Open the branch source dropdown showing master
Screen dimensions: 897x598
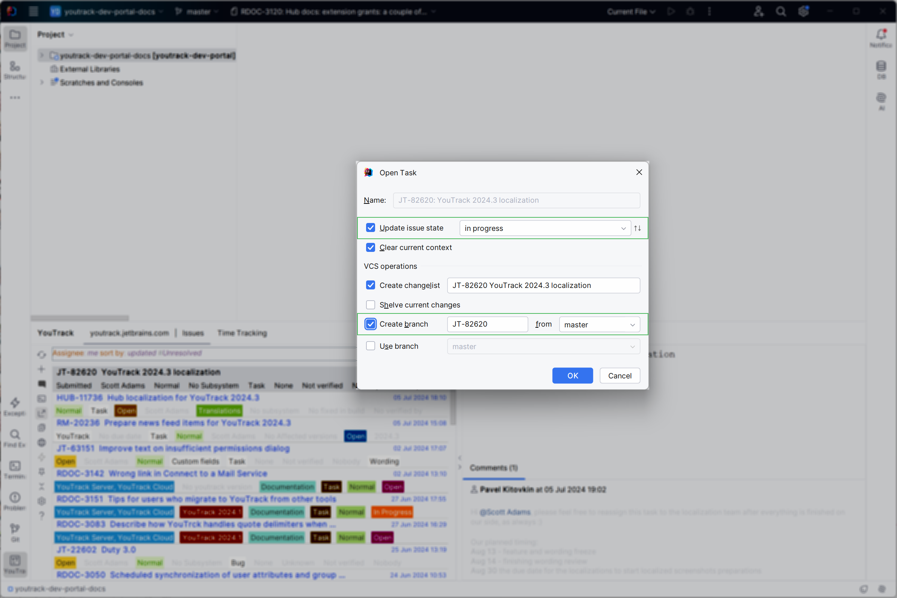click(632, 324)
